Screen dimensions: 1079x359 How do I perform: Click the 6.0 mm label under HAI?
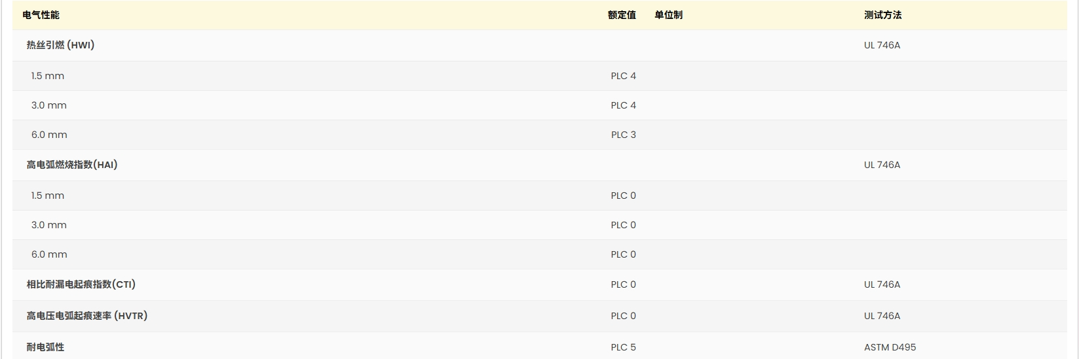(49, 254)
